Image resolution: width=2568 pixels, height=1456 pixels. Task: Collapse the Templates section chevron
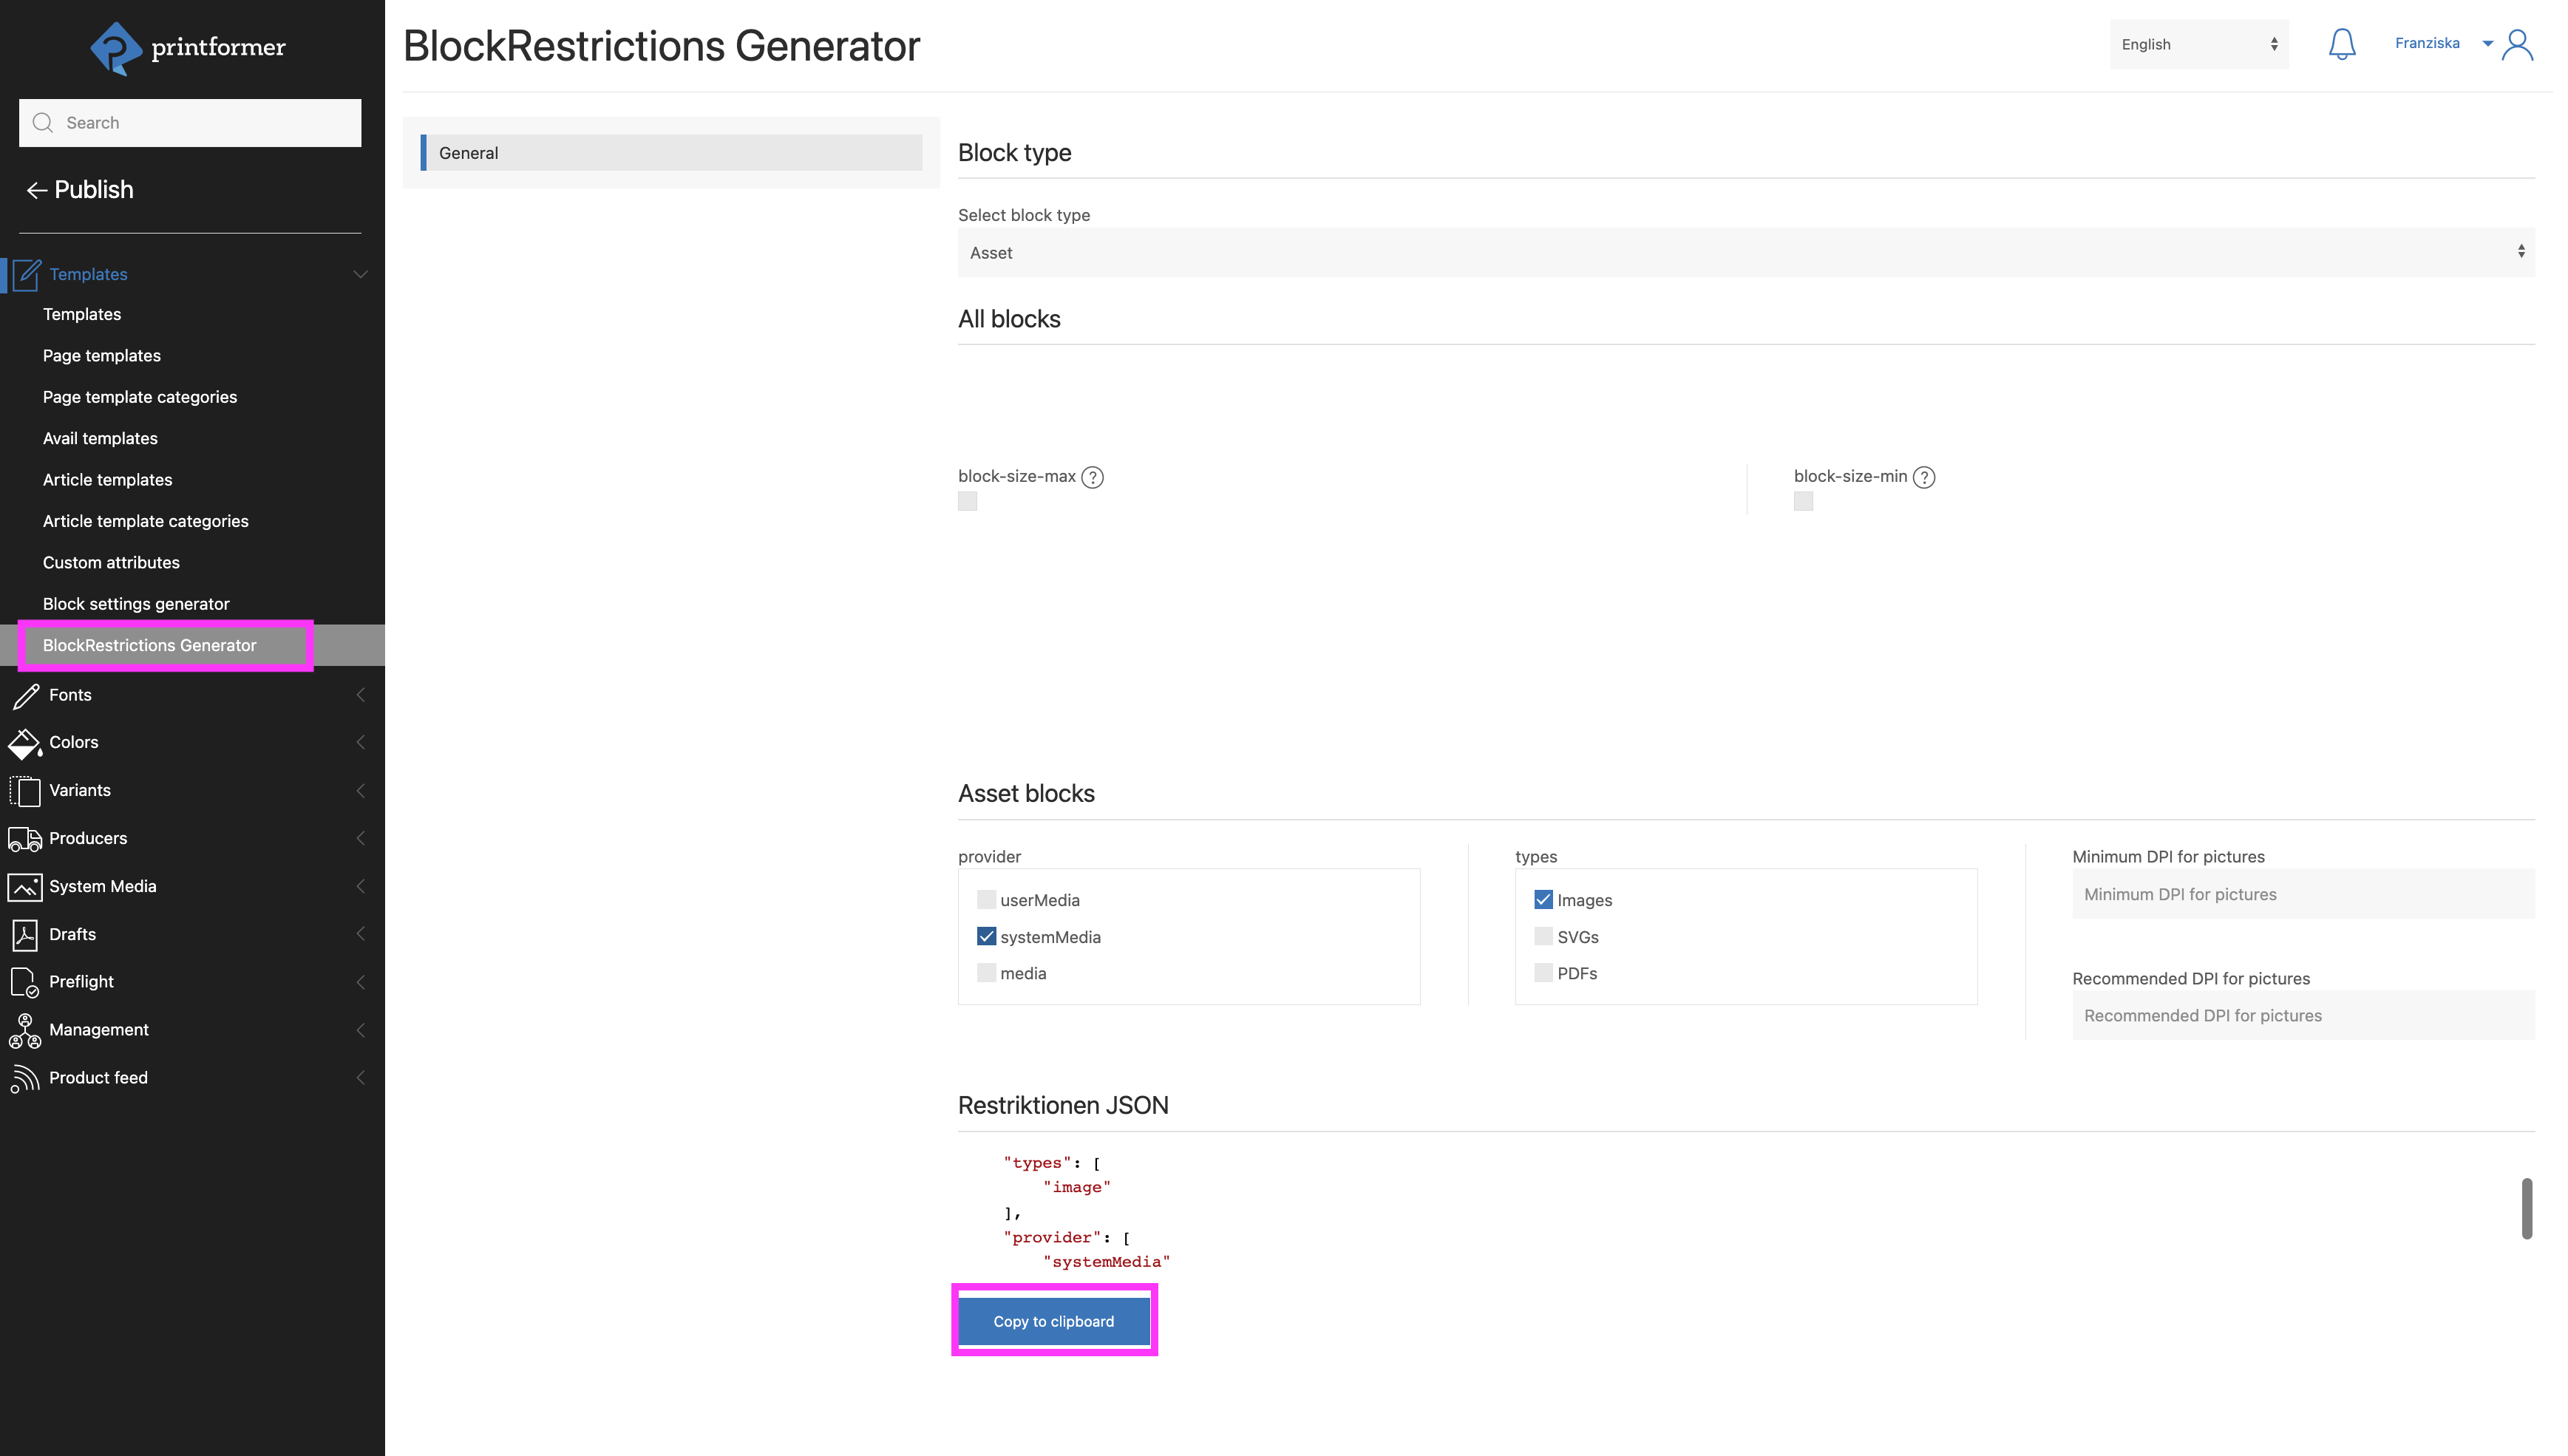coord(360,274)
